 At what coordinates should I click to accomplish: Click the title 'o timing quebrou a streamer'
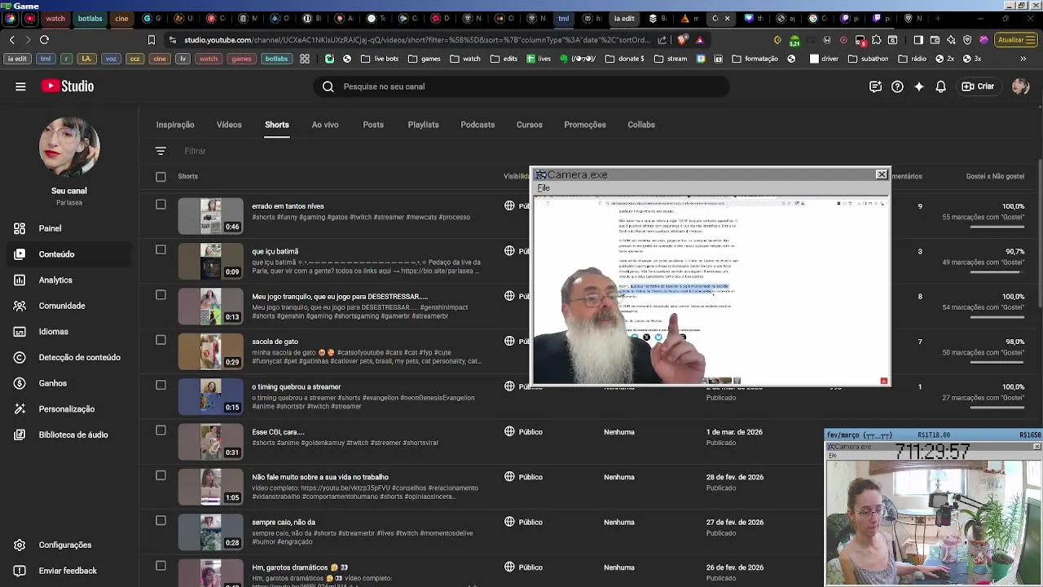pos(297,386)
